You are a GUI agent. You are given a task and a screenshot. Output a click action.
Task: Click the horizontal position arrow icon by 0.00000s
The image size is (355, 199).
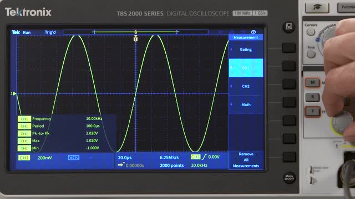pyautogui.click(x=121, y=165)
